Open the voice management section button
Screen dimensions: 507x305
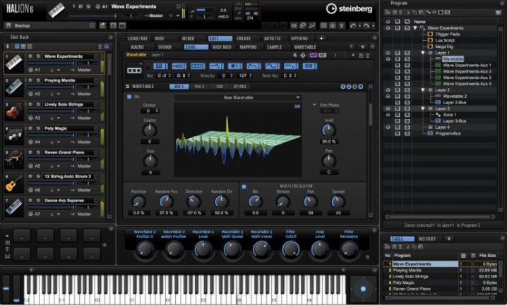160,66
